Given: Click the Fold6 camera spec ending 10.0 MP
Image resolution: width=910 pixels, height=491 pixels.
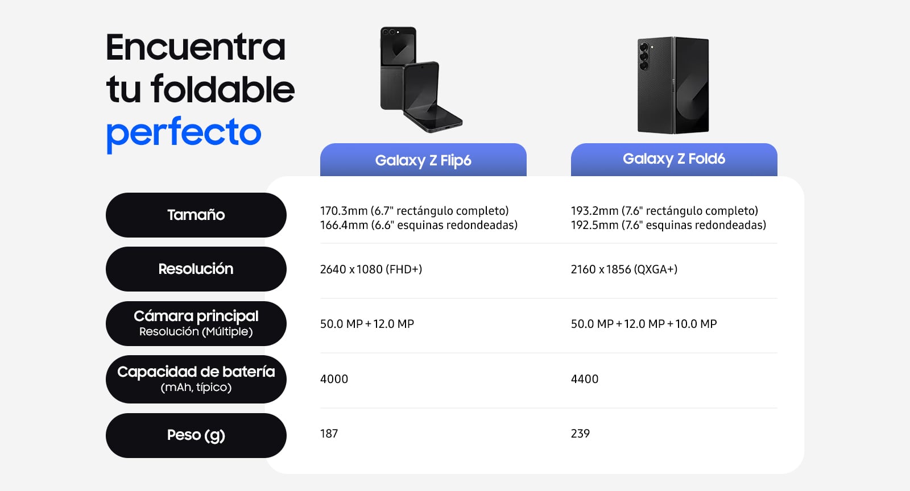Looking at the screenshot, I should click(644, 324).
